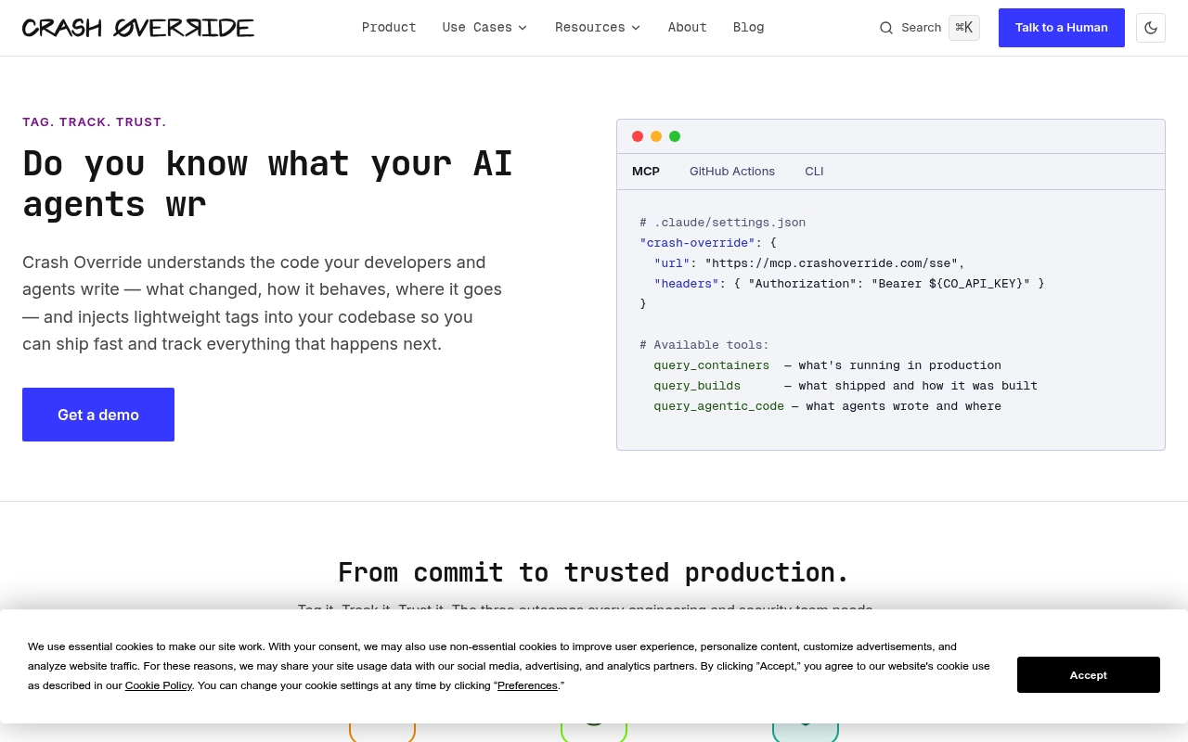Click the "From commit to trusted production." heading
The image size is (1188, 742).
point(594,572)
